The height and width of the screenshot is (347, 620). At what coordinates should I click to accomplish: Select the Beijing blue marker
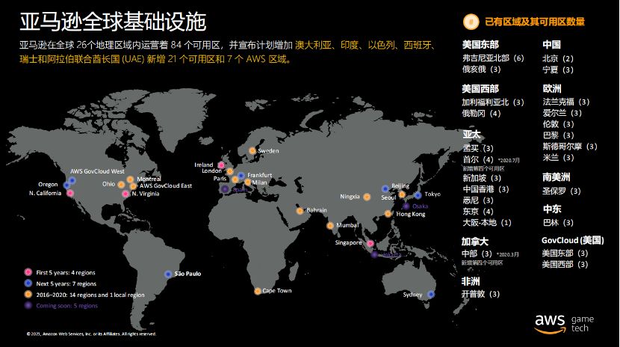385,188
